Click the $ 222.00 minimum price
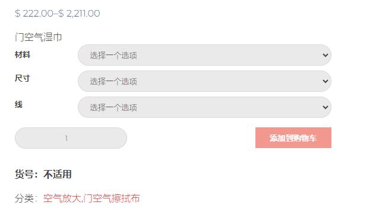 34,13
